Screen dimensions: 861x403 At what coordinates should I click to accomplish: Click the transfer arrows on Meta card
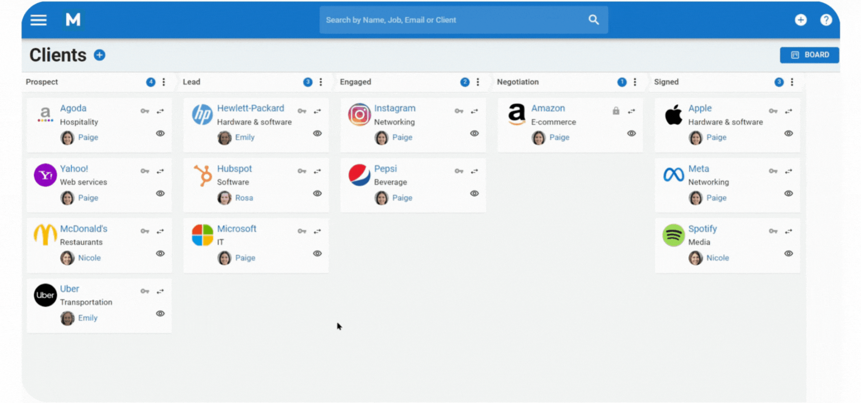(x=789, y=171)
